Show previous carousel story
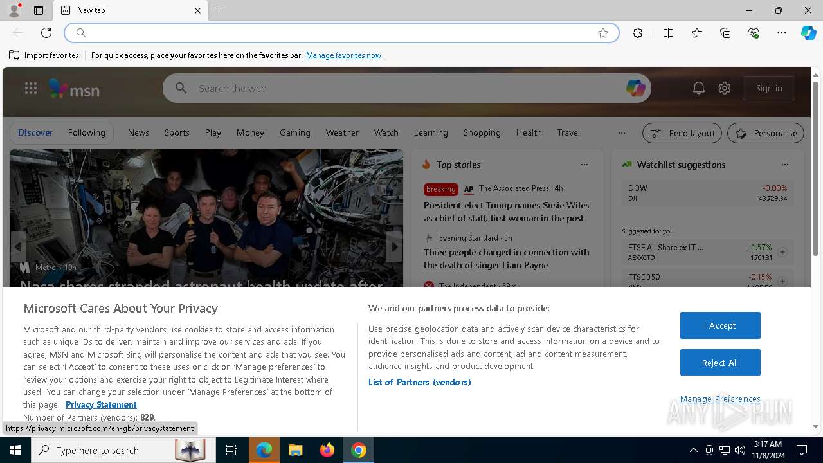Screen dimensions: 823x463 tap(18, 246)
